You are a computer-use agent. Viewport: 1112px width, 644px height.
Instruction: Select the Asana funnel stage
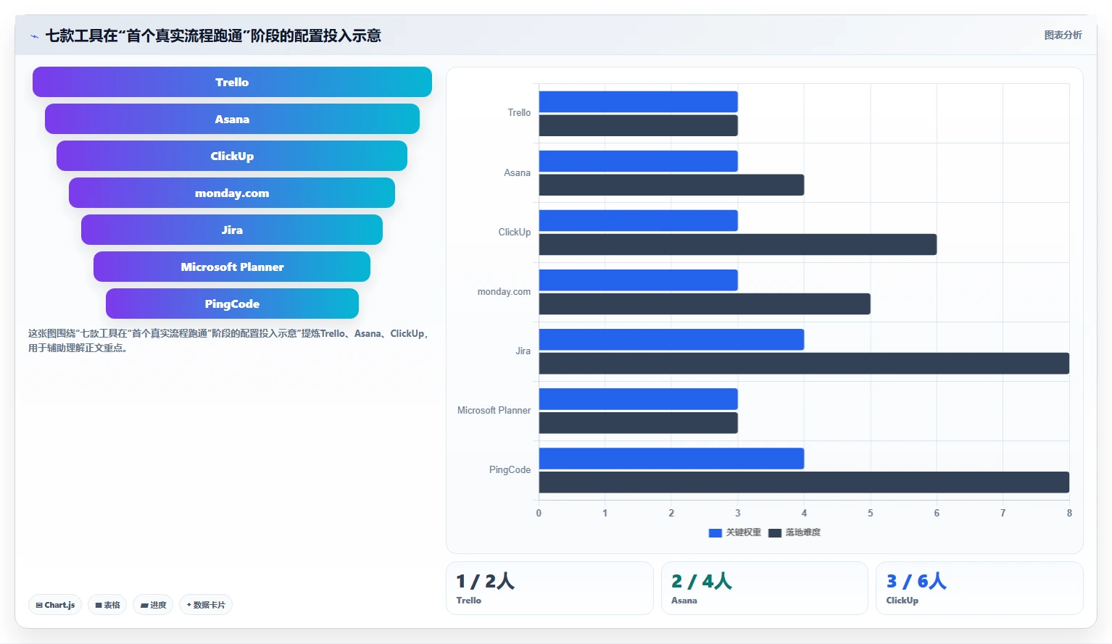(232, 119)
